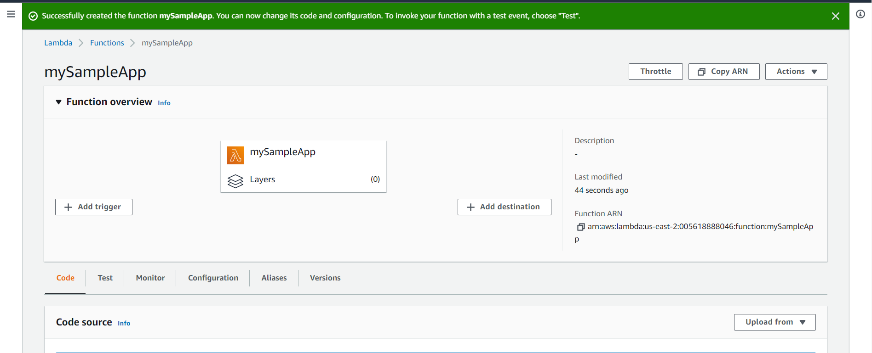Click the Layers stack icon

click(235, 181)
